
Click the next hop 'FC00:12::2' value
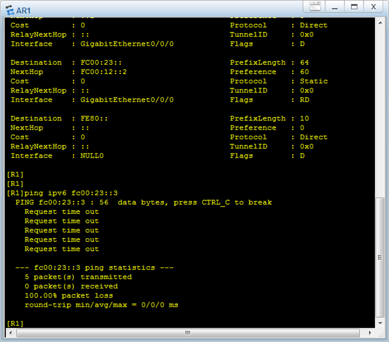click(103, 72)
